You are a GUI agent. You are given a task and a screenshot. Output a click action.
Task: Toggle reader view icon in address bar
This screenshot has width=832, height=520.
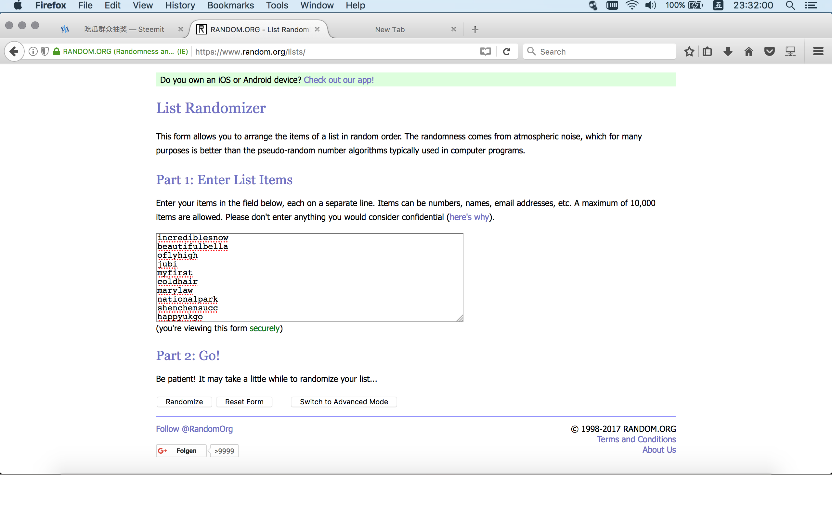[485, 52]
